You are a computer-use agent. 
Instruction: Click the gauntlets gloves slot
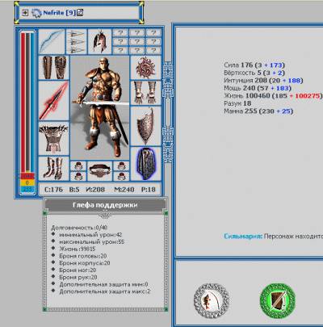click(145, 93)
